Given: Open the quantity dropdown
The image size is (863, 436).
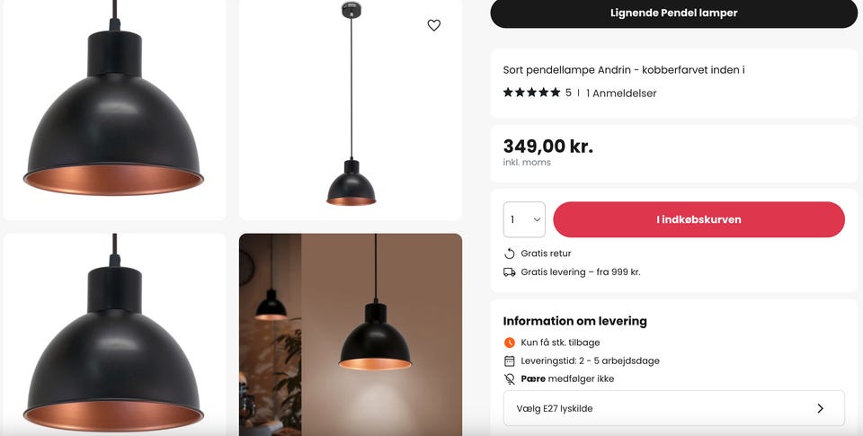Looking at the screenshot, I should pos(524,219).
